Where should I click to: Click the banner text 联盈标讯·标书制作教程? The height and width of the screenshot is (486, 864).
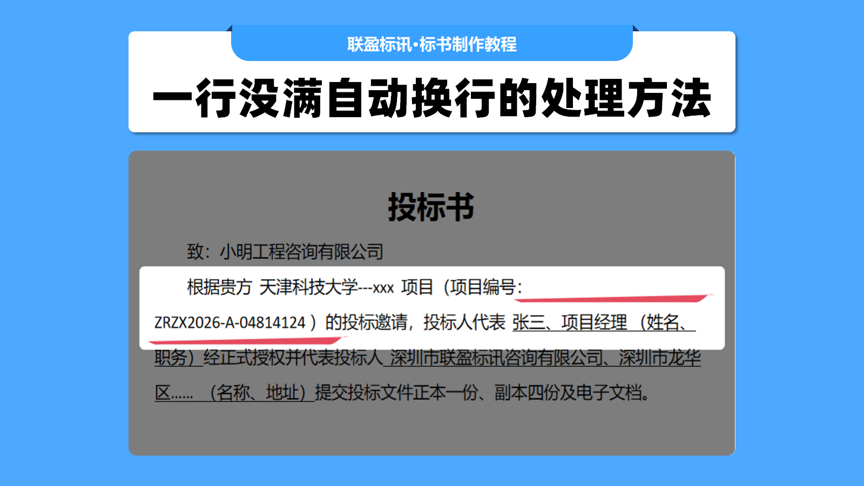point(432,44)
